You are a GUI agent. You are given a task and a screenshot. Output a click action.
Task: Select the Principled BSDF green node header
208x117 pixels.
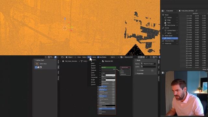click(x=109, y=67)
